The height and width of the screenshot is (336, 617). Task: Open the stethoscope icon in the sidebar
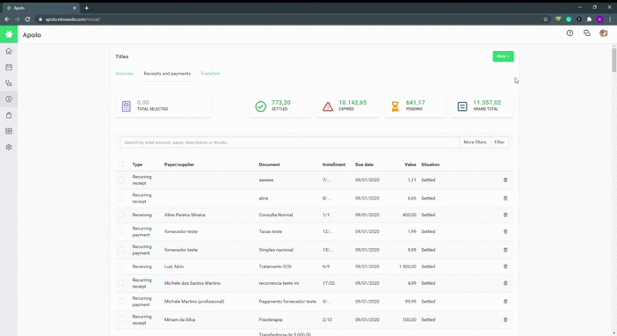tap(9, 83)
